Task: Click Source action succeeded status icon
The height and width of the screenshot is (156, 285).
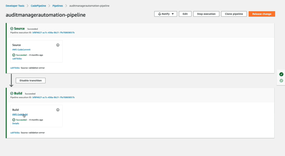Action: (14, 55)
